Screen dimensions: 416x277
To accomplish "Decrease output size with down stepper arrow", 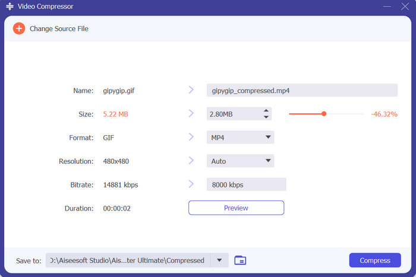I will pyautogui.click(x=266, y=117).
